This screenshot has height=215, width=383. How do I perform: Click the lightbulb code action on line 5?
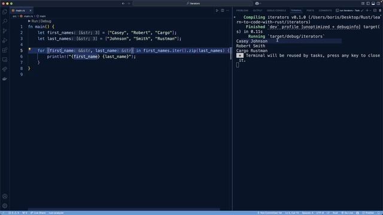coord(29,49)
